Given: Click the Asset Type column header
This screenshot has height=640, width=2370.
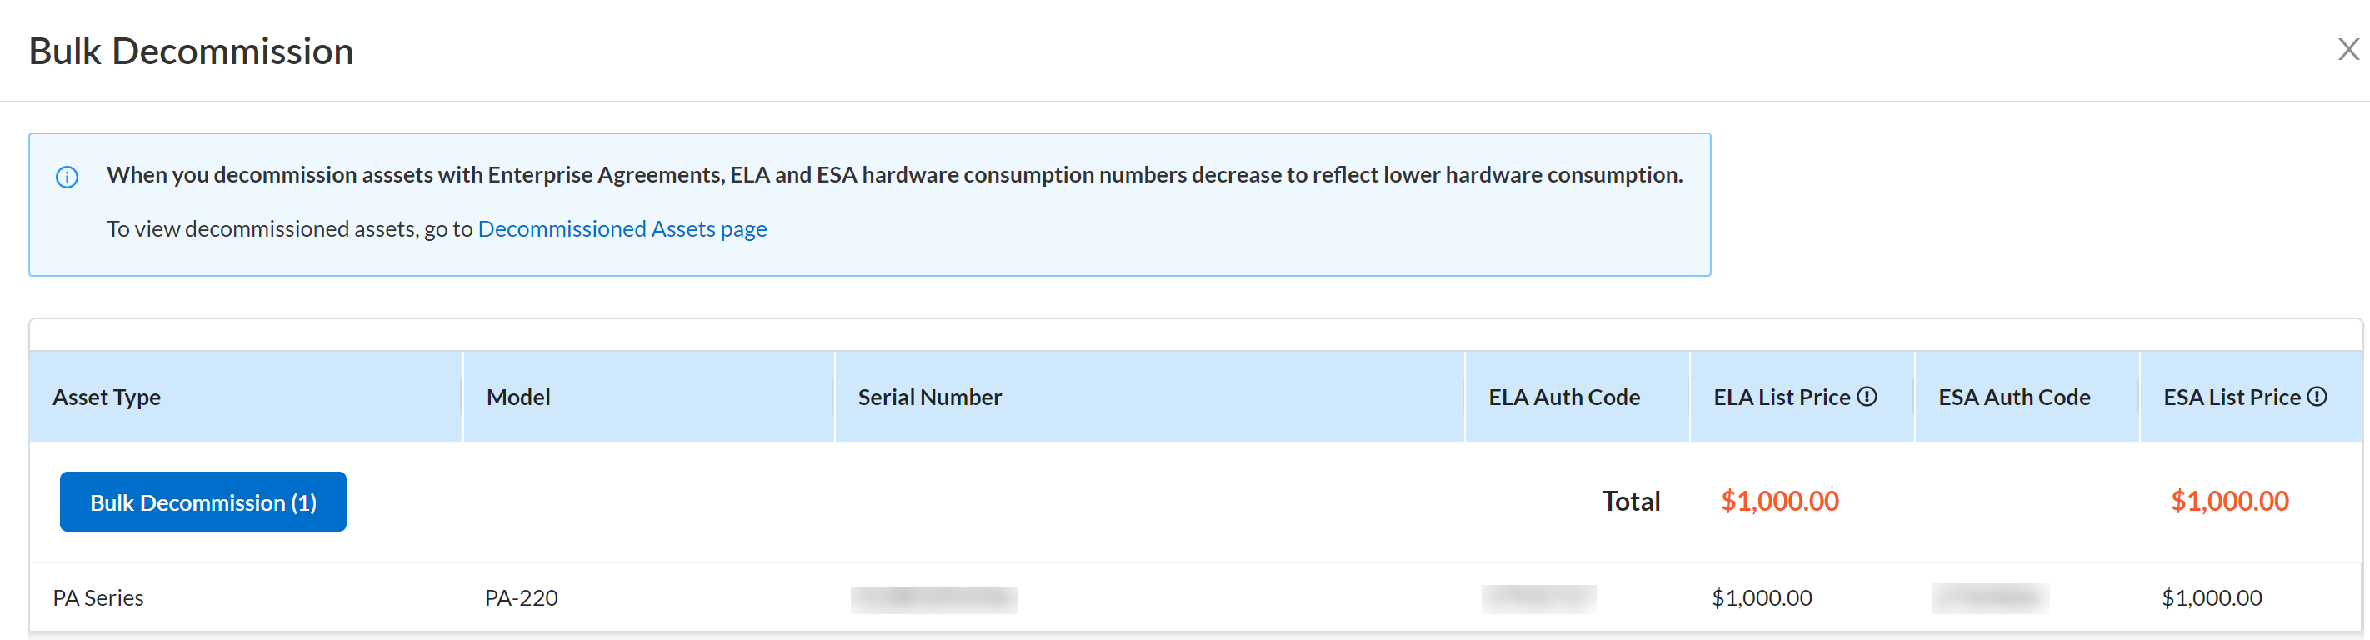Looking at the screenshot, I should point(107,397).
